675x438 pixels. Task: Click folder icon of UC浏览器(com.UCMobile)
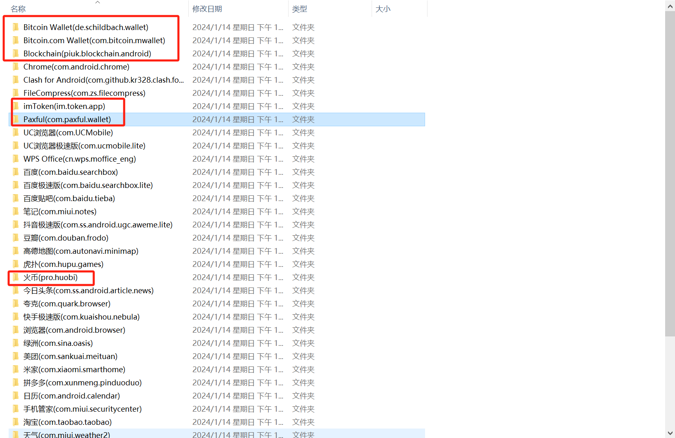(16, 132)
